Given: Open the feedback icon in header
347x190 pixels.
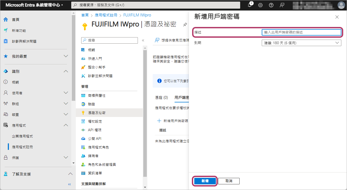Looking at the screenshot, I should [x=282, y=5].
